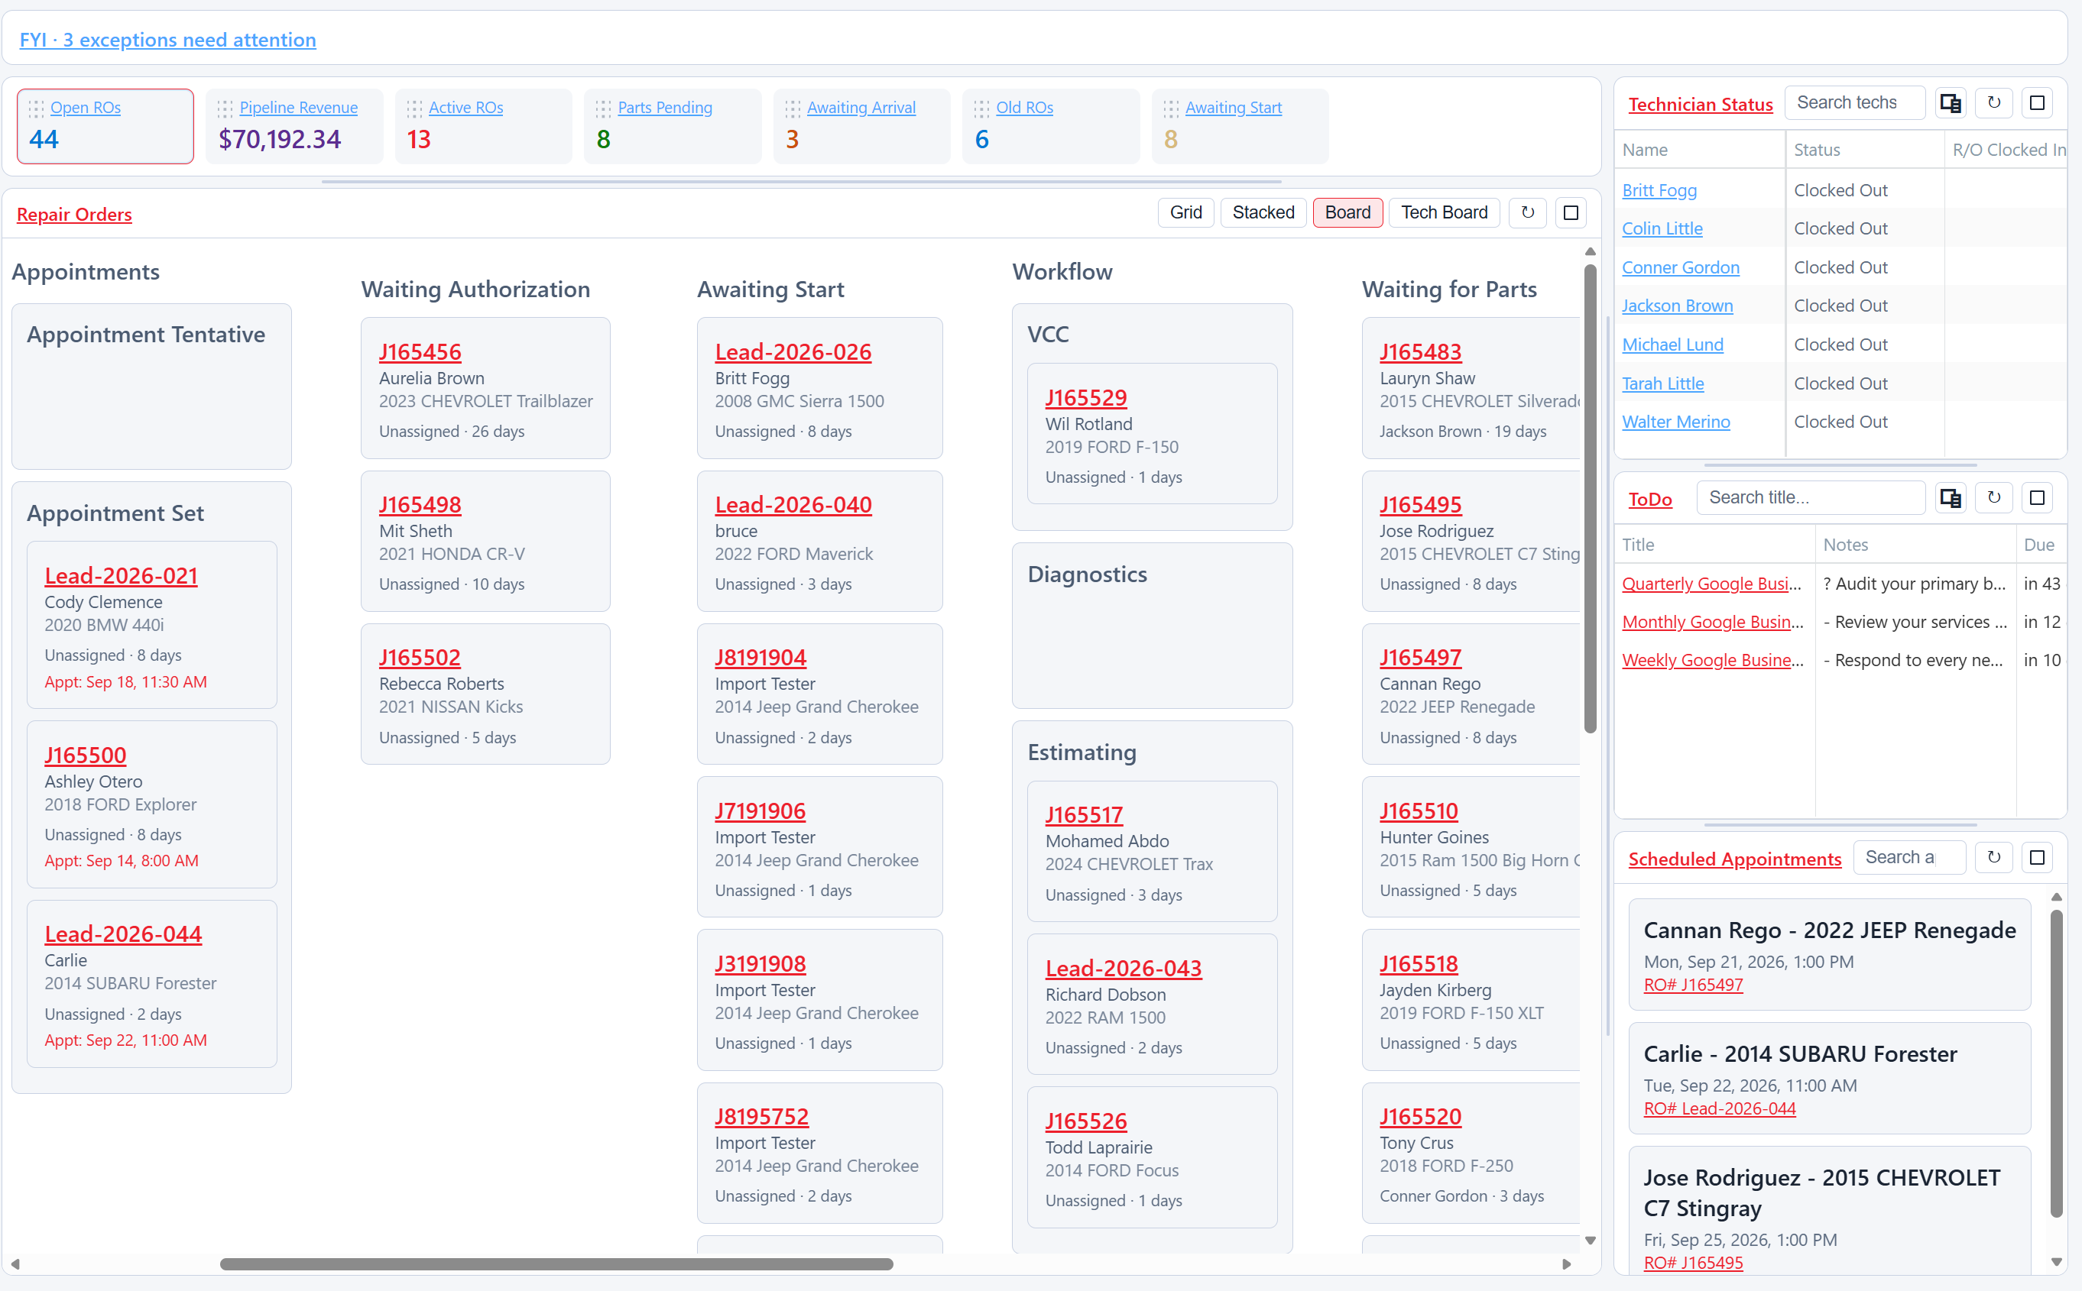The width and height of the screenshot is (2082, 1291).
Task: Switch to Grid view
Action: (1185, 212)
